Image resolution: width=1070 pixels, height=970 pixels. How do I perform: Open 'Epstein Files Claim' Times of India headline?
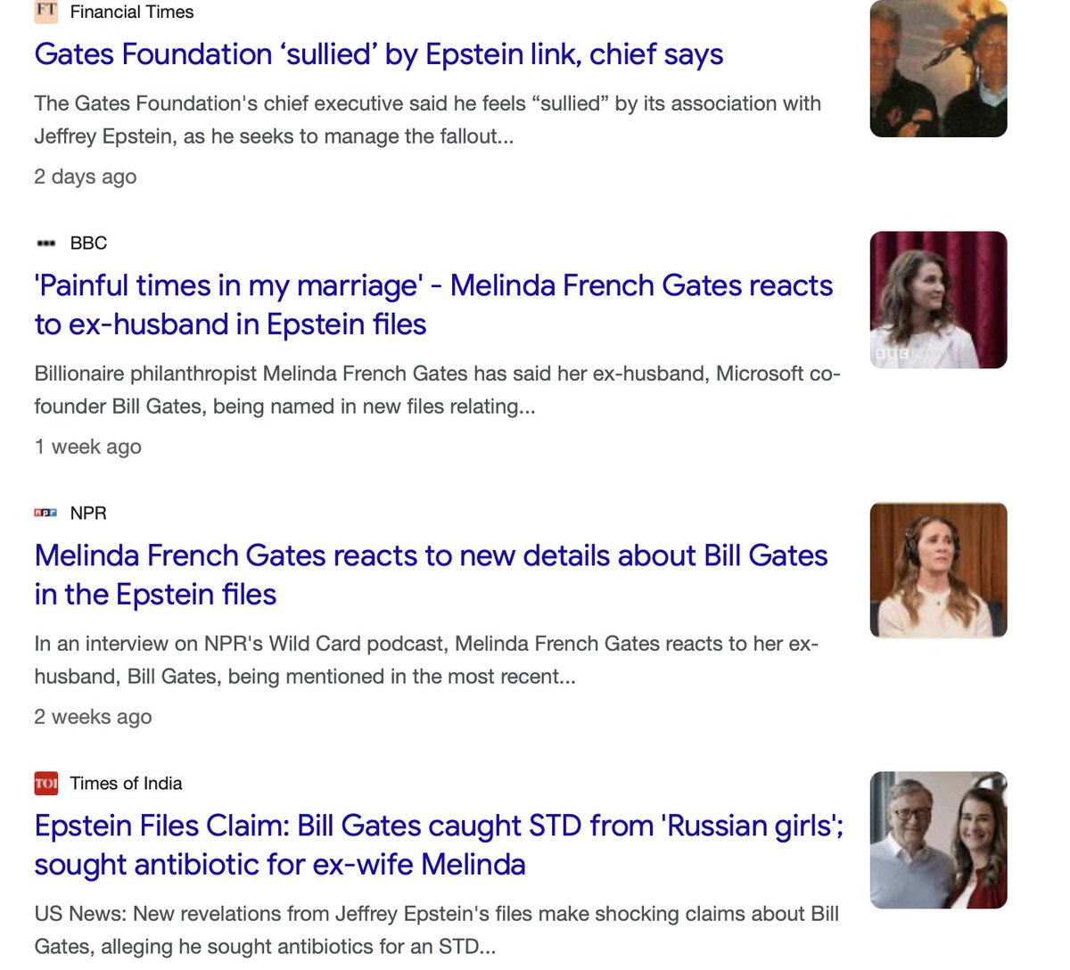click(x=439, y=845)
